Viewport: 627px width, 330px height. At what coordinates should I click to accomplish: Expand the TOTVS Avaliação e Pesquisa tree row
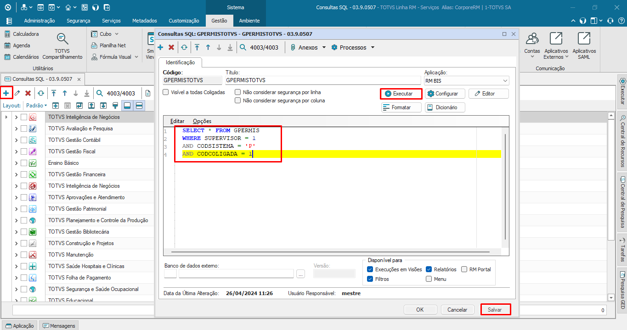click(17, 129)
